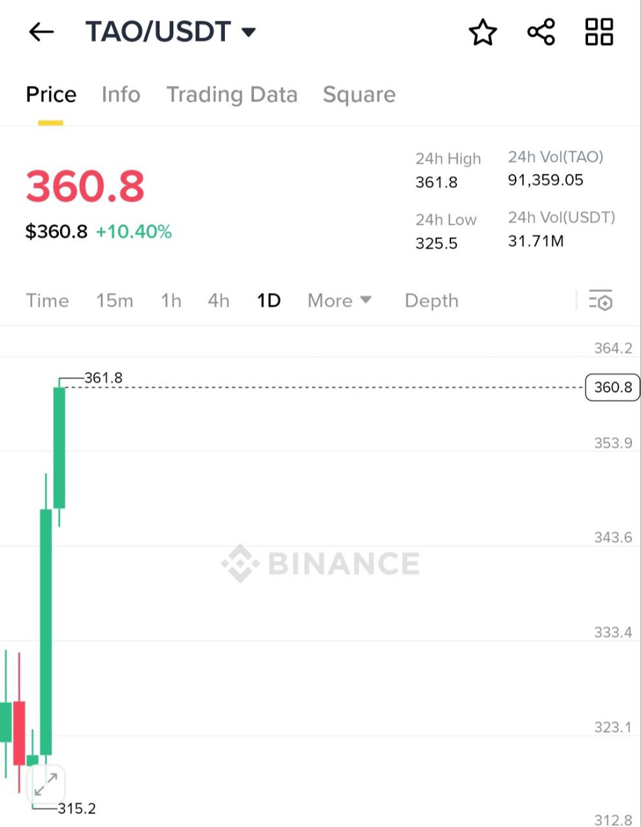Open chart indicator settings icon
This screenshot has width=641, height=827.
601,300
